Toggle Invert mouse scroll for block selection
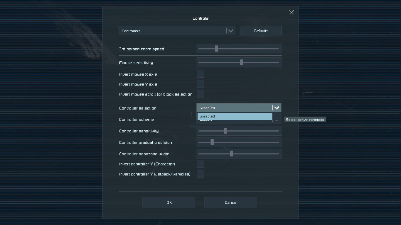This screenshot has height=225, width=401. pyautogui.click(x=200, y=94)
